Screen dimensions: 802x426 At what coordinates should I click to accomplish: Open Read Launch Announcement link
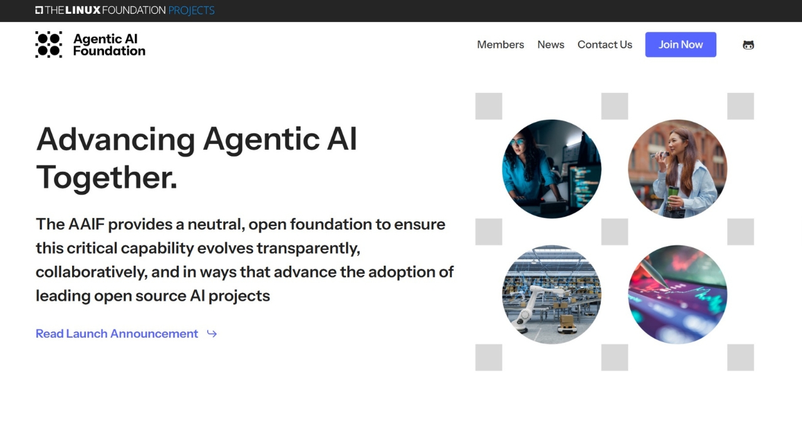point(117,334)
